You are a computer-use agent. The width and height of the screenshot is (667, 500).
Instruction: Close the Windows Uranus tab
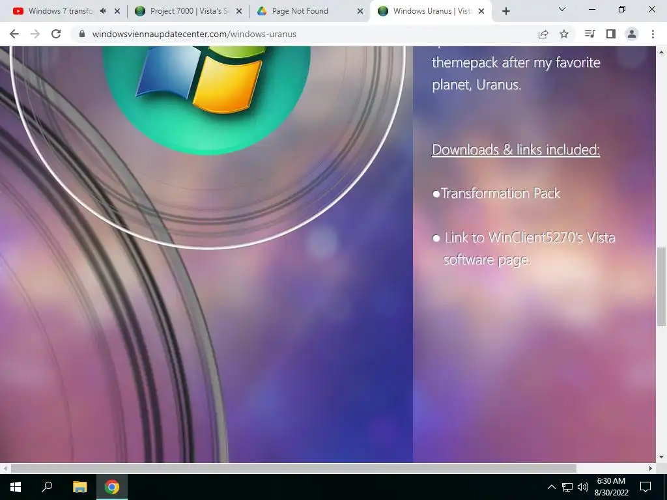pyautogui.click(x=481, y=11)
